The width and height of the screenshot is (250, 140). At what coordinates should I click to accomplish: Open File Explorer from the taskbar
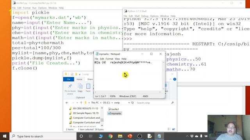(120, 136)
